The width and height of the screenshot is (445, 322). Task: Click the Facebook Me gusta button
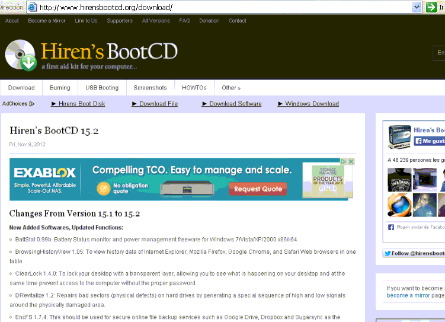click(429, 141)
